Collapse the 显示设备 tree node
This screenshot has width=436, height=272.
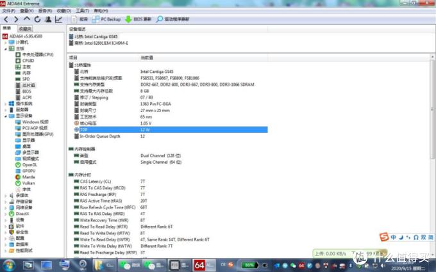coord(6,116)
